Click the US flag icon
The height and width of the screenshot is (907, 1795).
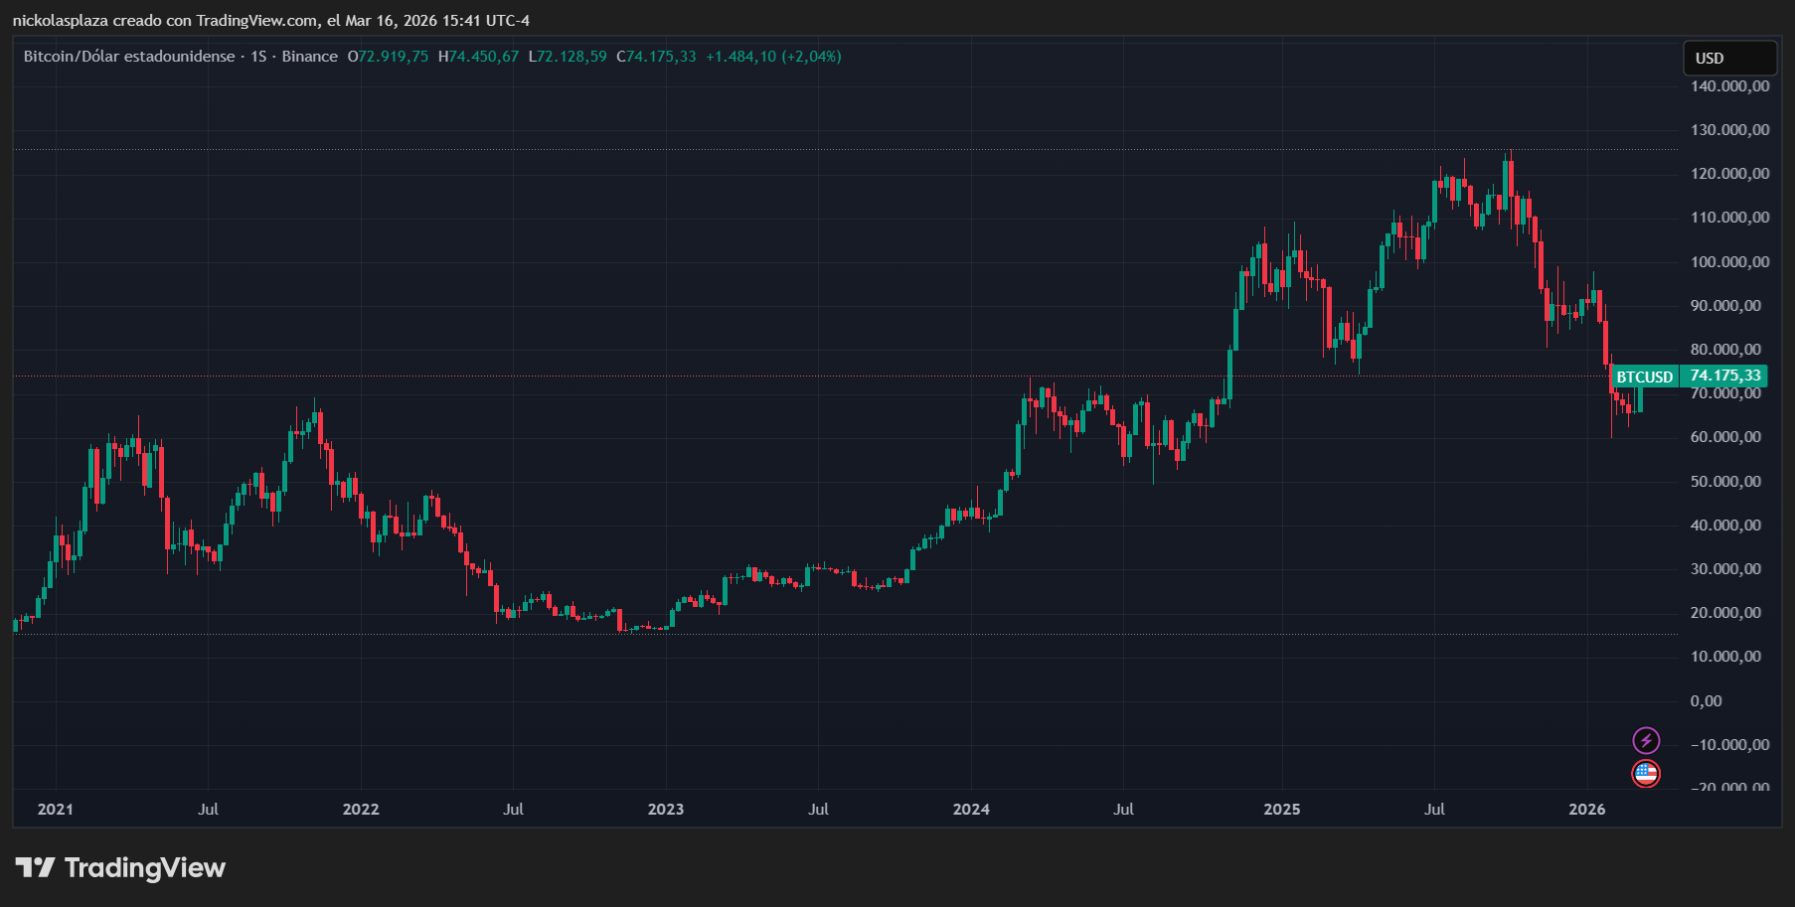pos(1646,773)
